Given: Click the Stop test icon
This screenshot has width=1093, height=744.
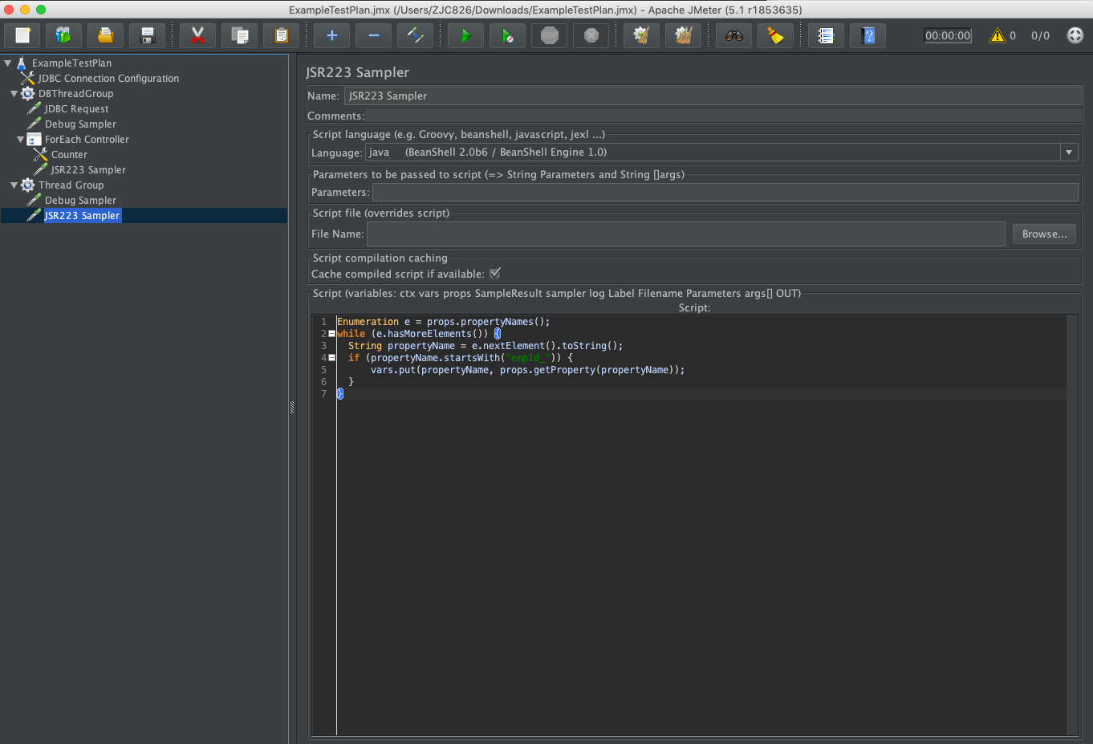Looking at the screenshot, I should tap(549, 35).
